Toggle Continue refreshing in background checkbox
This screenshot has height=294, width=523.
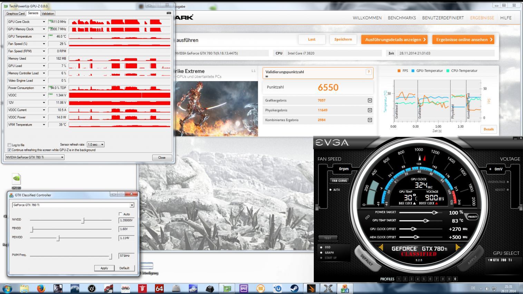9,150
